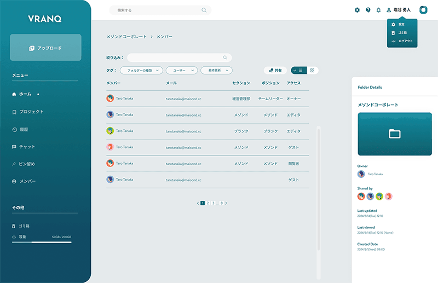Screen dimensions: 438x283
Task: Click the round profile avatar at top right
Action: coord(423,10)
